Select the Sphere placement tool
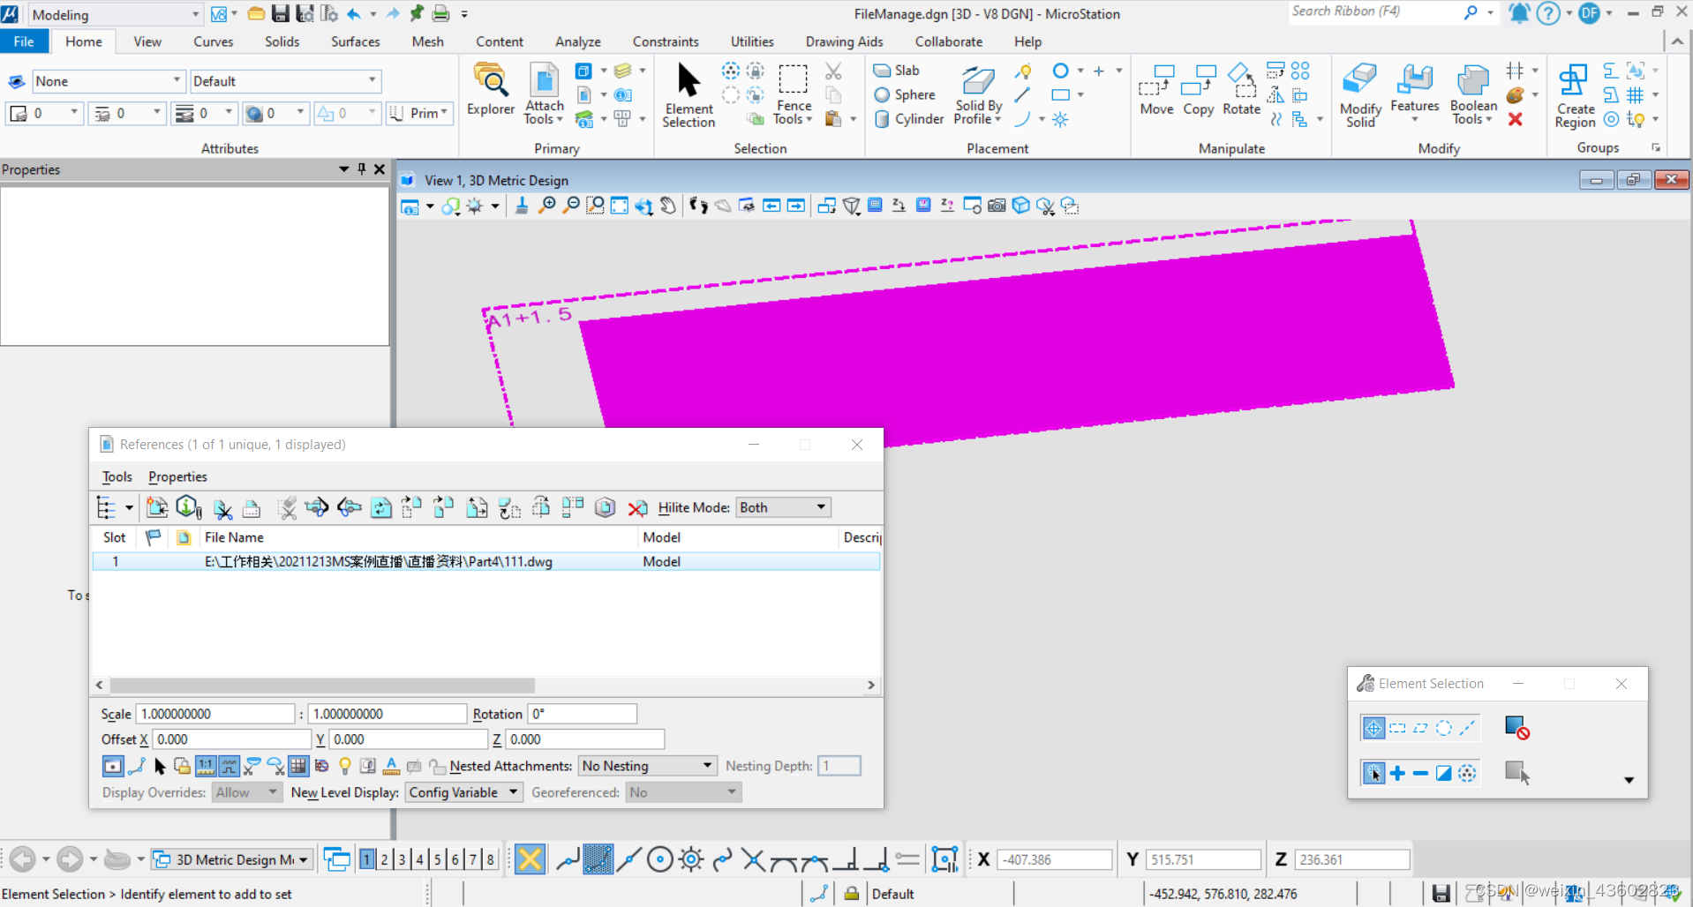This screenshot has width=1693, height=907. tap(905, 94)
